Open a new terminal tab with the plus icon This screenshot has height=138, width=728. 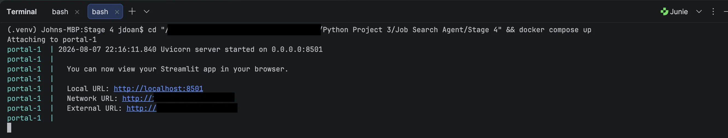(132, 11)
